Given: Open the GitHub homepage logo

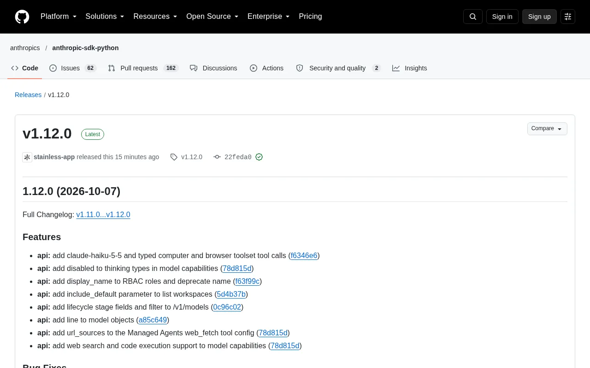Looking at the screenshot, I should 22,17.
